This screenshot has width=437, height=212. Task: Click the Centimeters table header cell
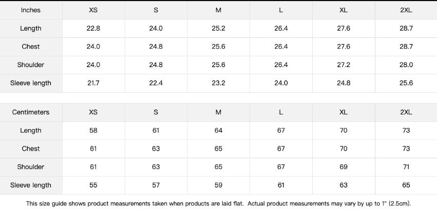(31, 112)
